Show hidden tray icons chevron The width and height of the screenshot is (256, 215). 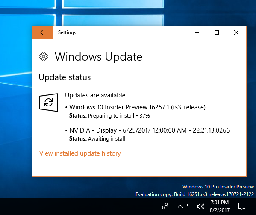[180, 207]
